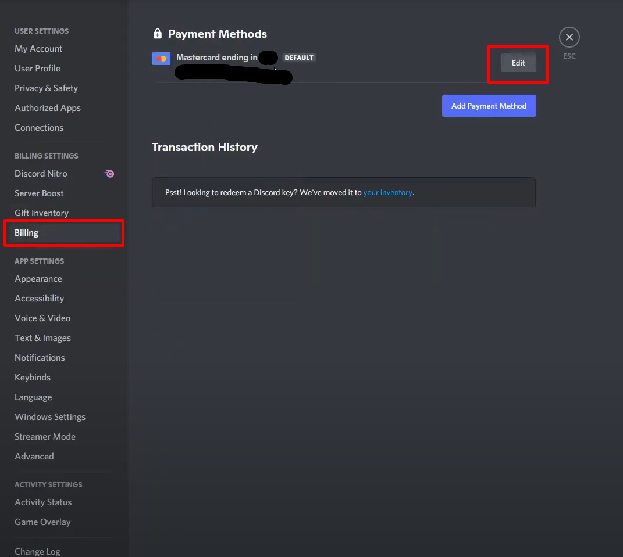Click the ACTIVITY SETTINGS section header

click(x=48, y=485)
